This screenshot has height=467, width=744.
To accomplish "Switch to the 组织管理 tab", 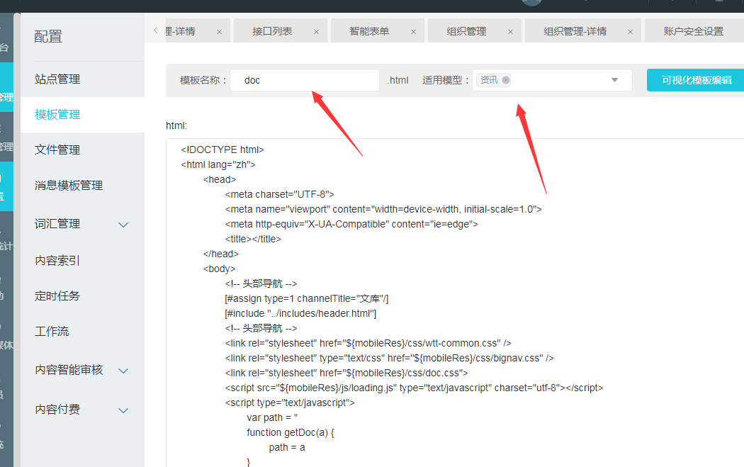I will [x=466, y=31].
